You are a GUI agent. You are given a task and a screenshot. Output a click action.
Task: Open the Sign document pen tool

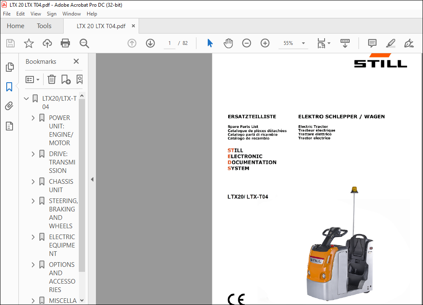click(x=409, y=43)
